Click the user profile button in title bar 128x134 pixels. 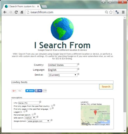point(103,2)
